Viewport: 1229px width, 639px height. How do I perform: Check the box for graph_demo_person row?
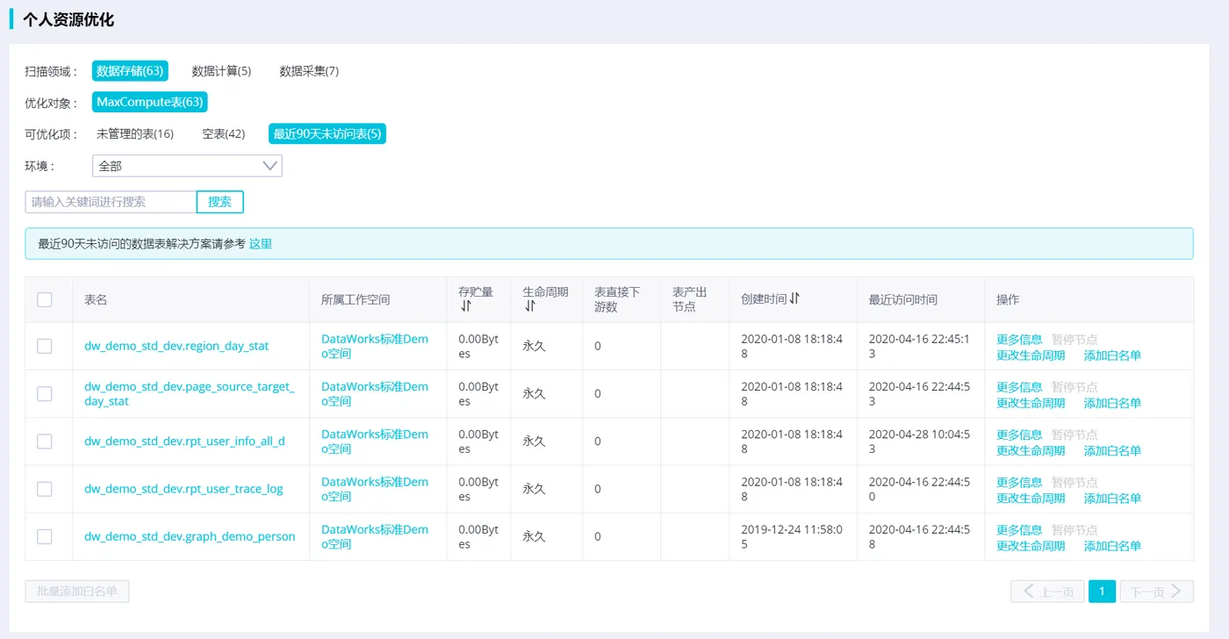coord(45,536)
